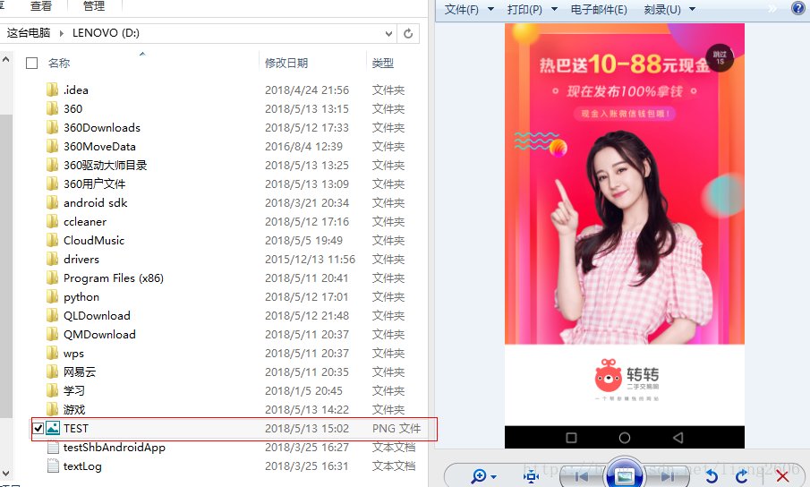Open 打印(P) dropdown arrow
Image resolution: width=810 pixels, height=487 pixels.
pos(554,9)
